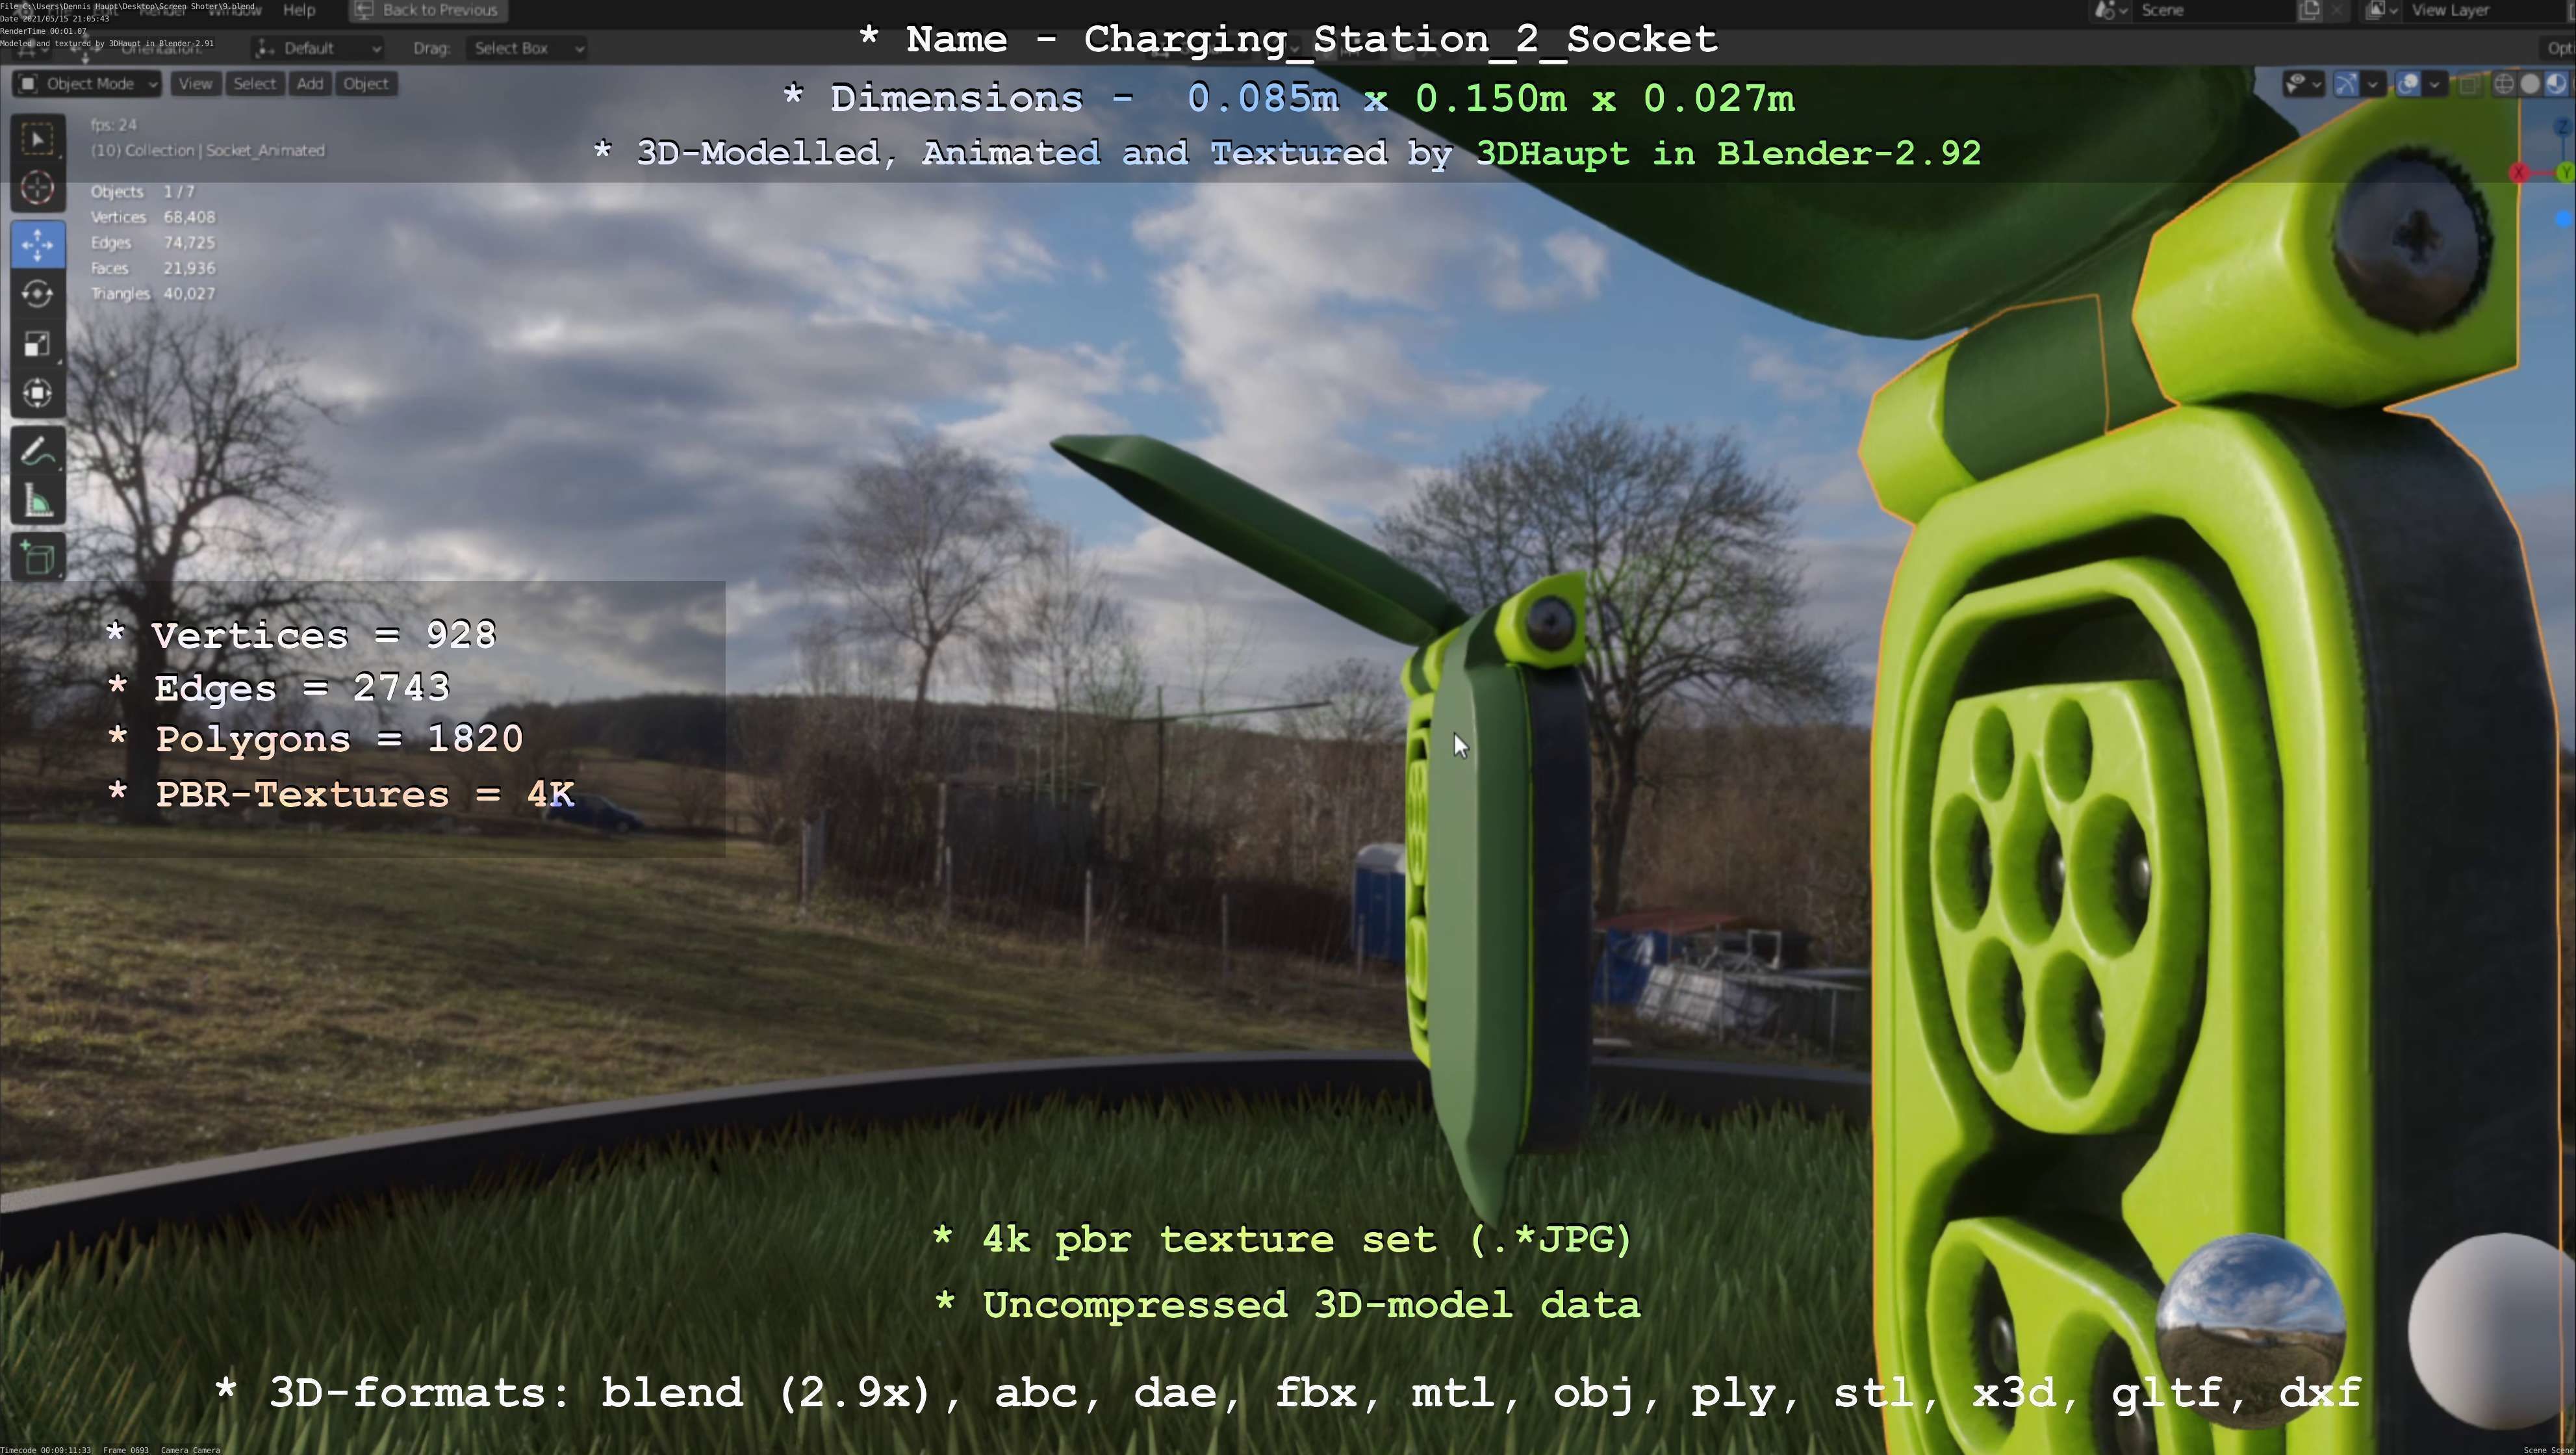Click the red X axis gizmo handle
The width and height of the screenshot is (2576, 1455).
pos(2519,173)
